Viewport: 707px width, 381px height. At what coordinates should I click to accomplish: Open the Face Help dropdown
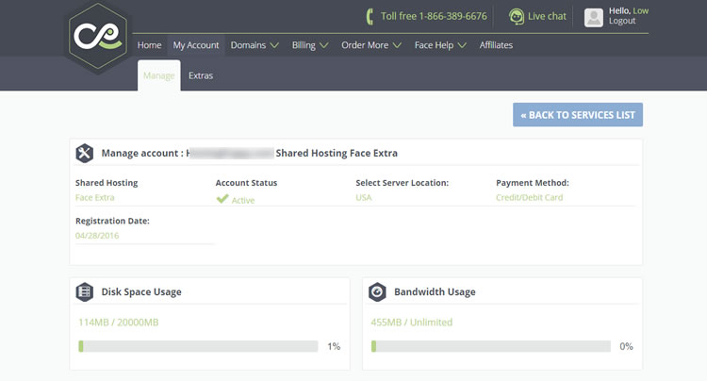tap(440, 44)
